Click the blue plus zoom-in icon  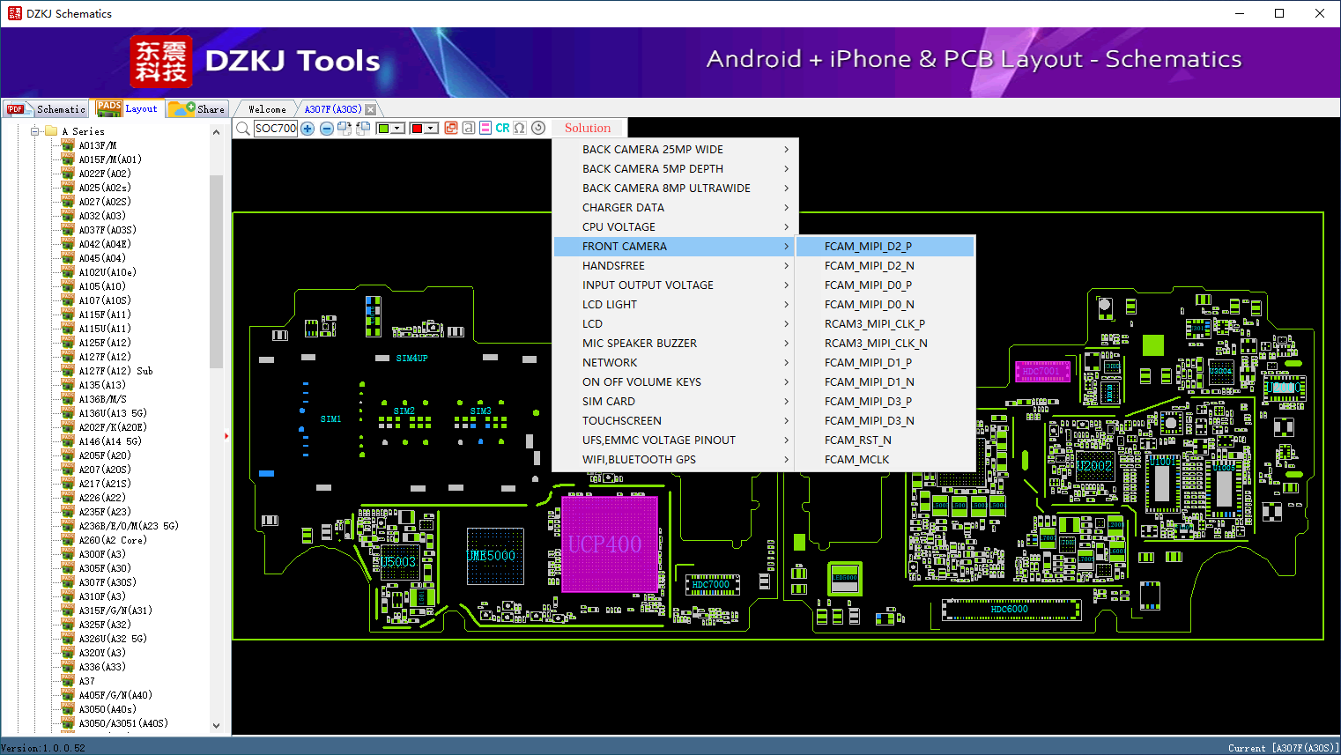click(x=307, y=129)
